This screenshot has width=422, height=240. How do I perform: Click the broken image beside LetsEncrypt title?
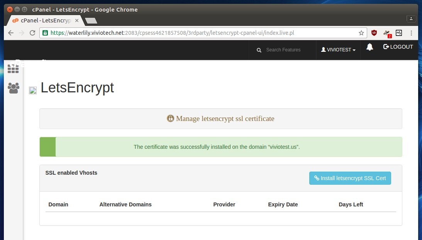(33, 90)
